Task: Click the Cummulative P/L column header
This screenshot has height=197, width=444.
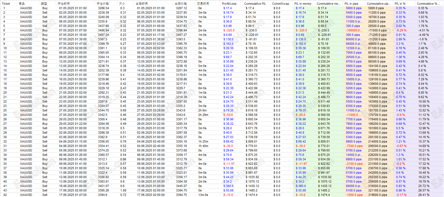Action: [x=255, y=4]
